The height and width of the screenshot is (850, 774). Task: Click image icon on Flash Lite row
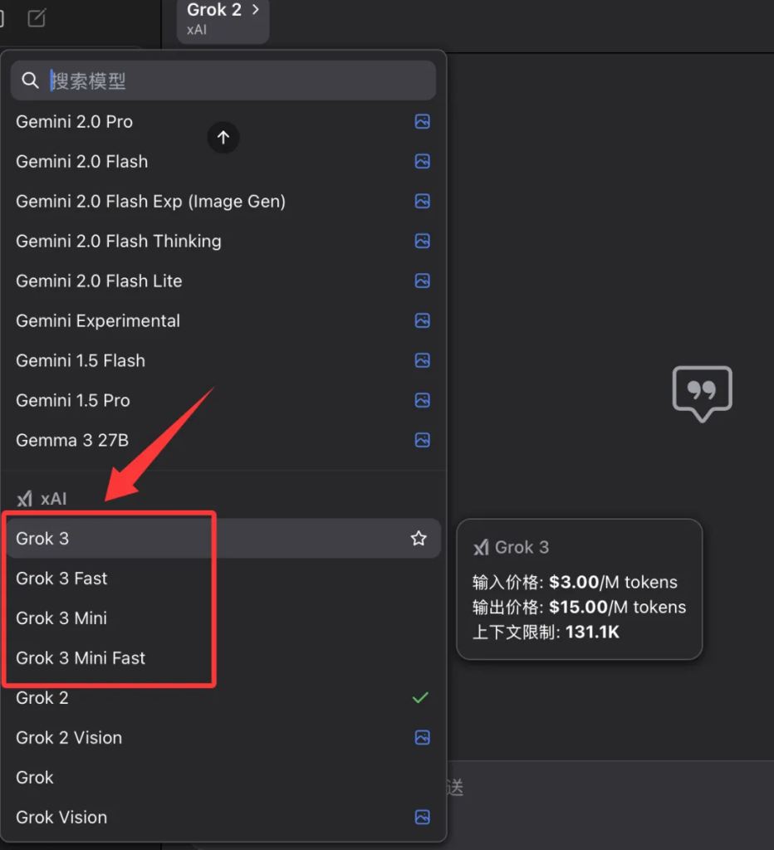[423, 281]
